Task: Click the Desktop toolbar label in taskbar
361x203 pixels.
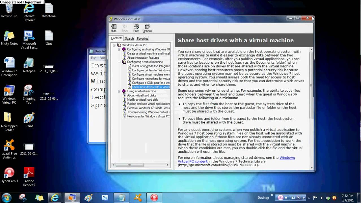Action: click(x=263, y=198)
